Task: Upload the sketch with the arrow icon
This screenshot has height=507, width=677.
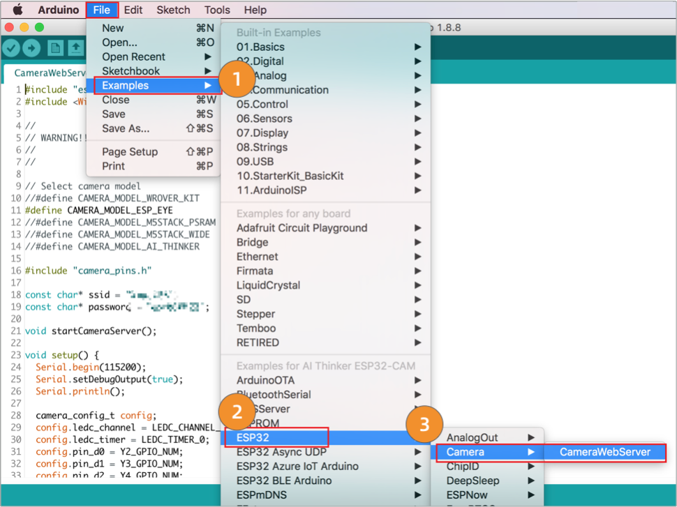Action: point(31,47)
